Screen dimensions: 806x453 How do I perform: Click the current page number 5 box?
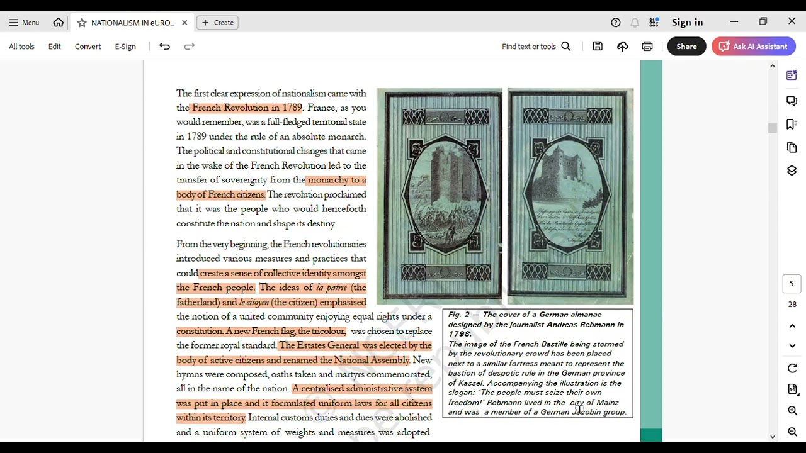point(792,284)
